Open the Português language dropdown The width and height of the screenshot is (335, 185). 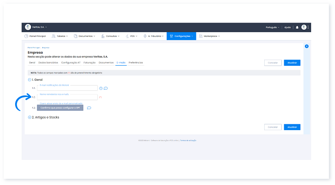point(272,27)
